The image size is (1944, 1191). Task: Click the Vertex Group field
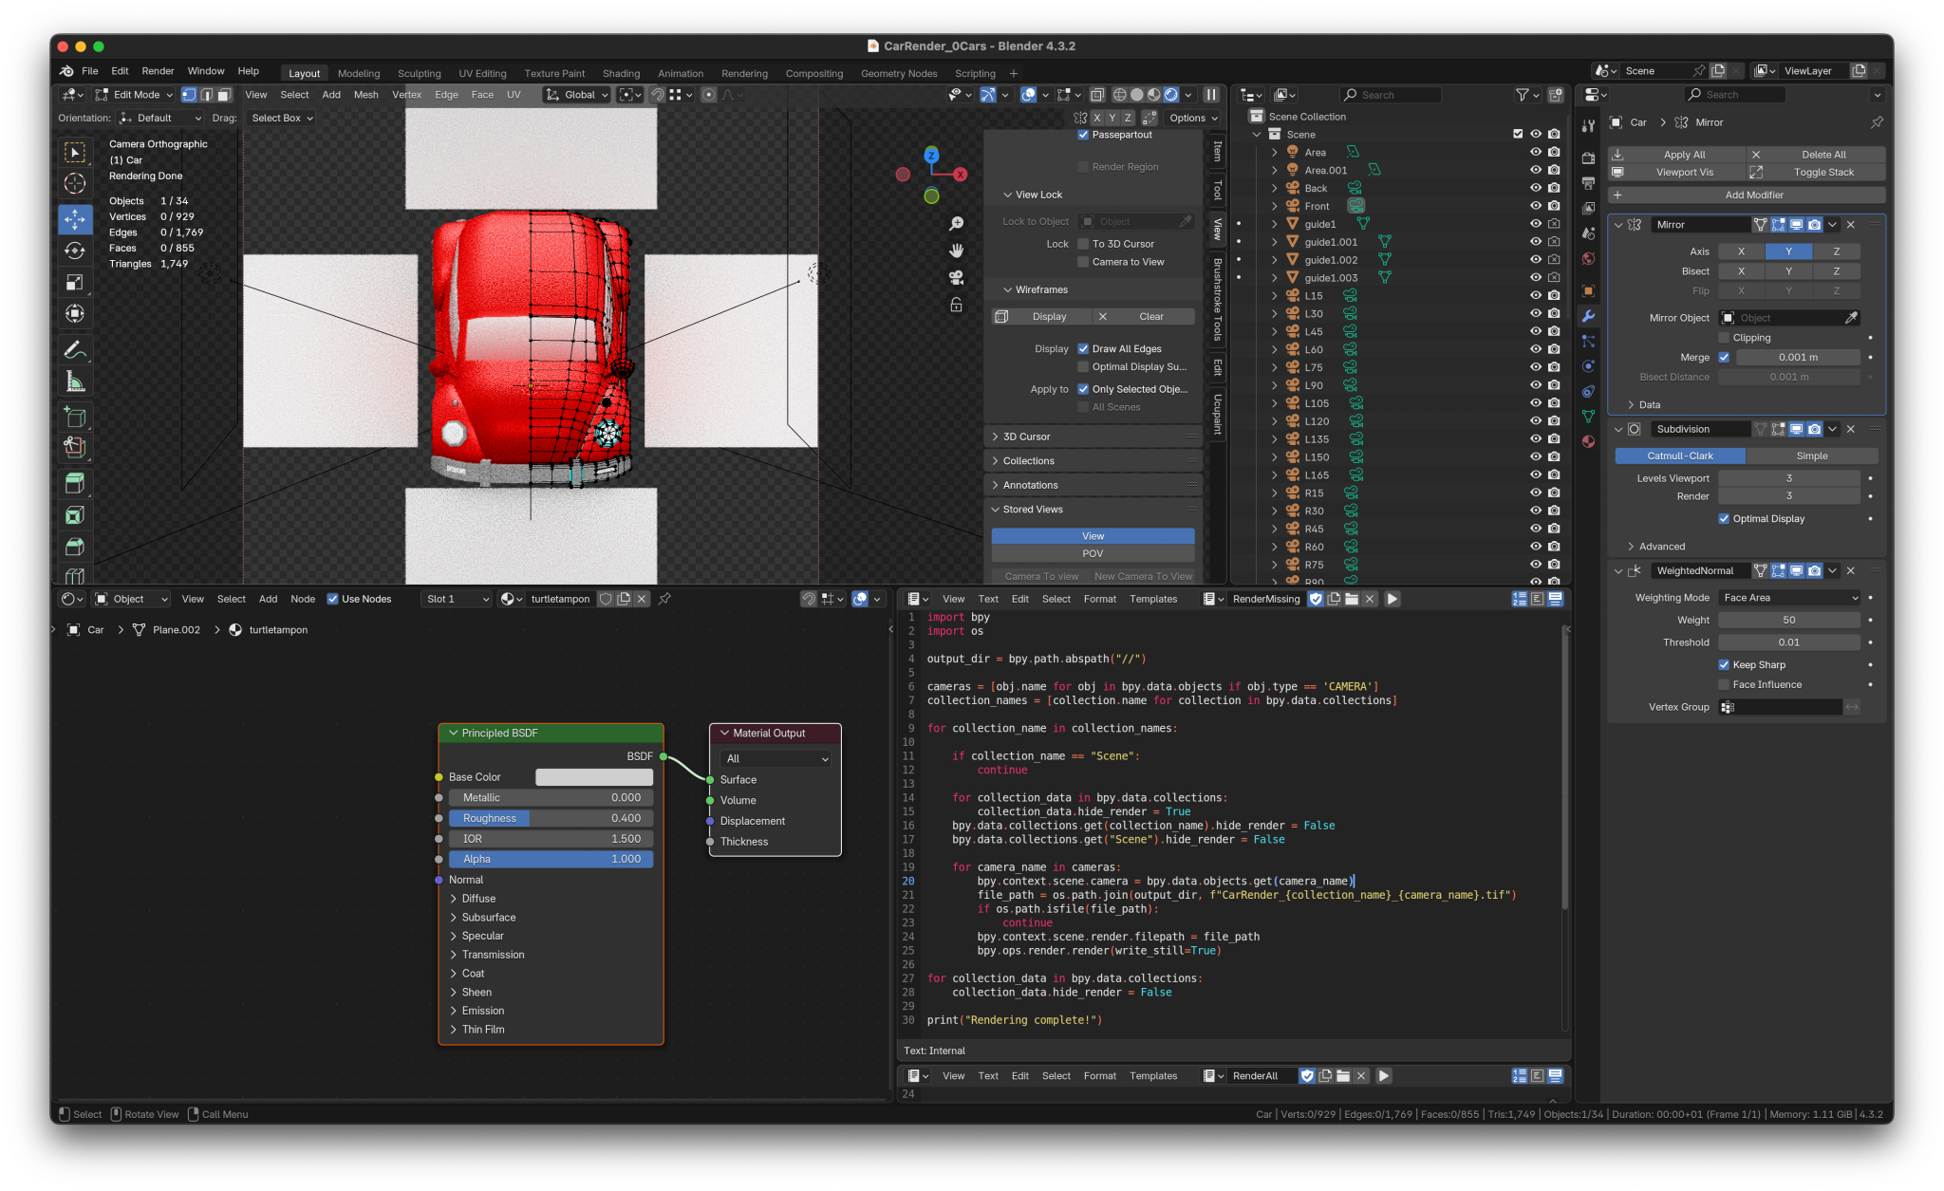tap(1781, 707)
